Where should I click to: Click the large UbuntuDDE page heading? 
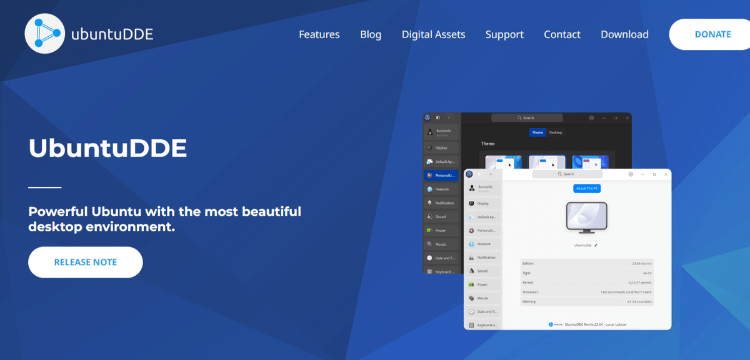coord(107,148)
